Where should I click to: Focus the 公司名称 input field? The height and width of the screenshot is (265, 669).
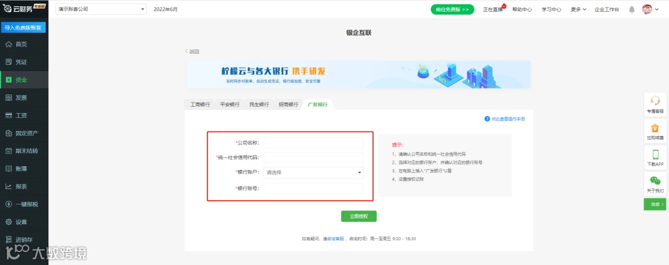[313, 143]
